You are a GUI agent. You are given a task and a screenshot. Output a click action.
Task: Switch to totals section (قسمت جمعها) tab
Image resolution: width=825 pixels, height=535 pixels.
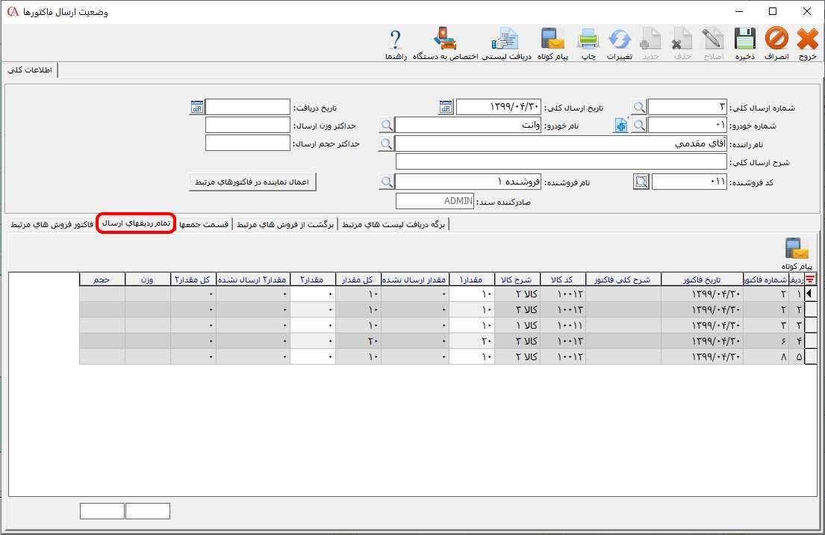click(x=204, y=224)
